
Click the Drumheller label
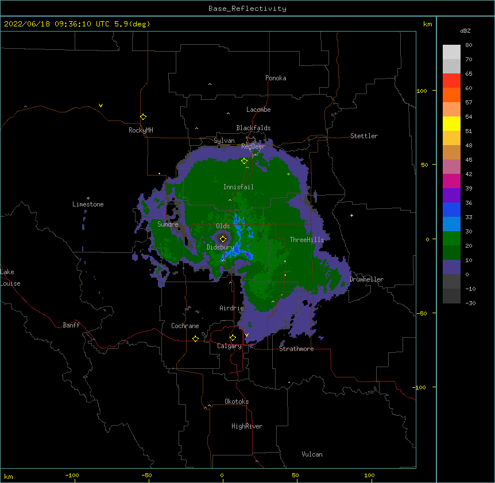click(366, 279)
